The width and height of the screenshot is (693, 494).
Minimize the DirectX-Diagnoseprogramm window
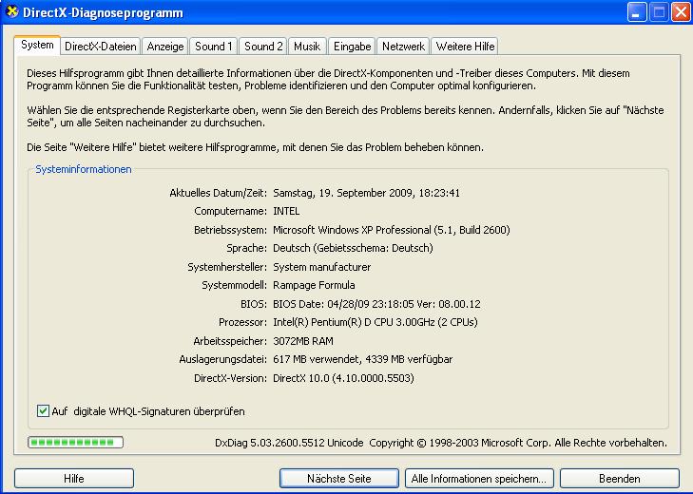coord(636,12)
